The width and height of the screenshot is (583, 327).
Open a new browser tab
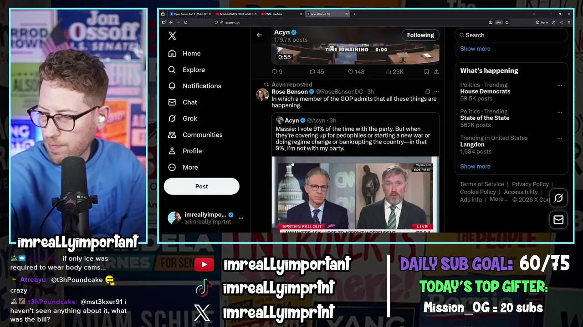pos(354,14)
